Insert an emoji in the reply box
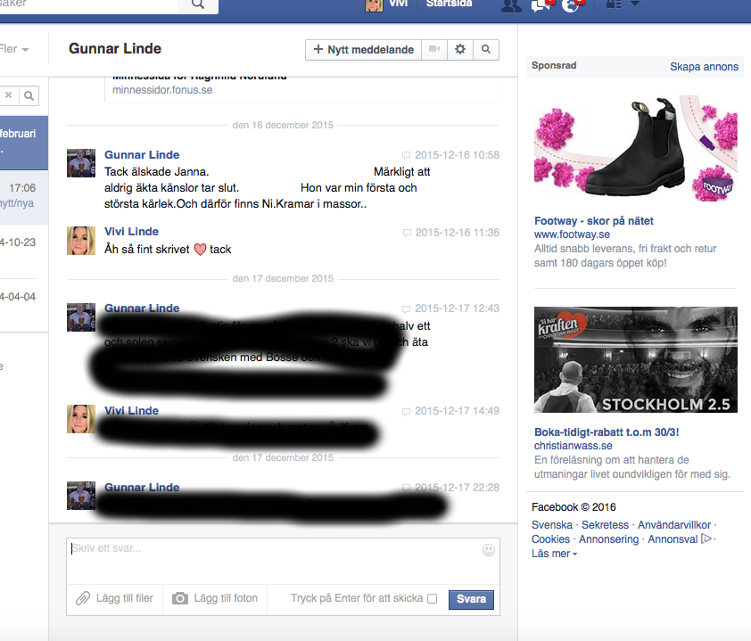751x641 pixels. [488, 550]
